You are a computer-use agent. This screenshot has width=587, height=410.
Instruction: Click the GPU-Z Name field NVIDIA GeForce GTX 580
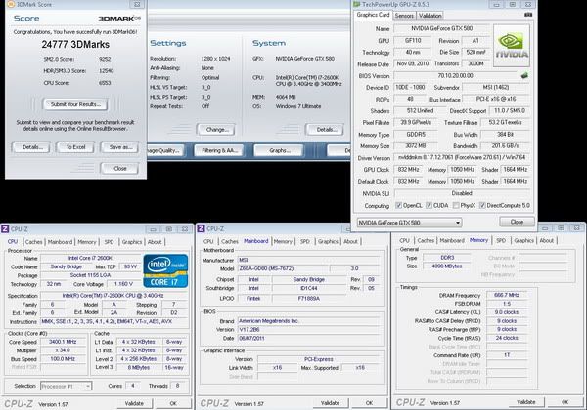(x=442, y=28)
